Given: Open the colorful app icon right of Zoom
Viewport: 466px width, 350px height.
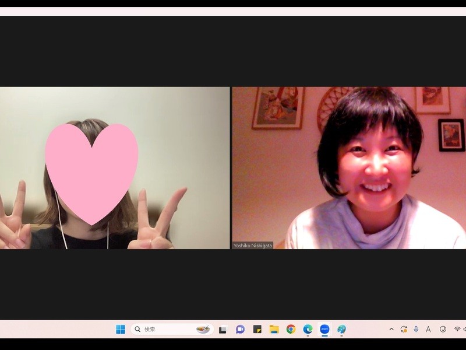Looking at the screenshot, I should pos(341,329).
